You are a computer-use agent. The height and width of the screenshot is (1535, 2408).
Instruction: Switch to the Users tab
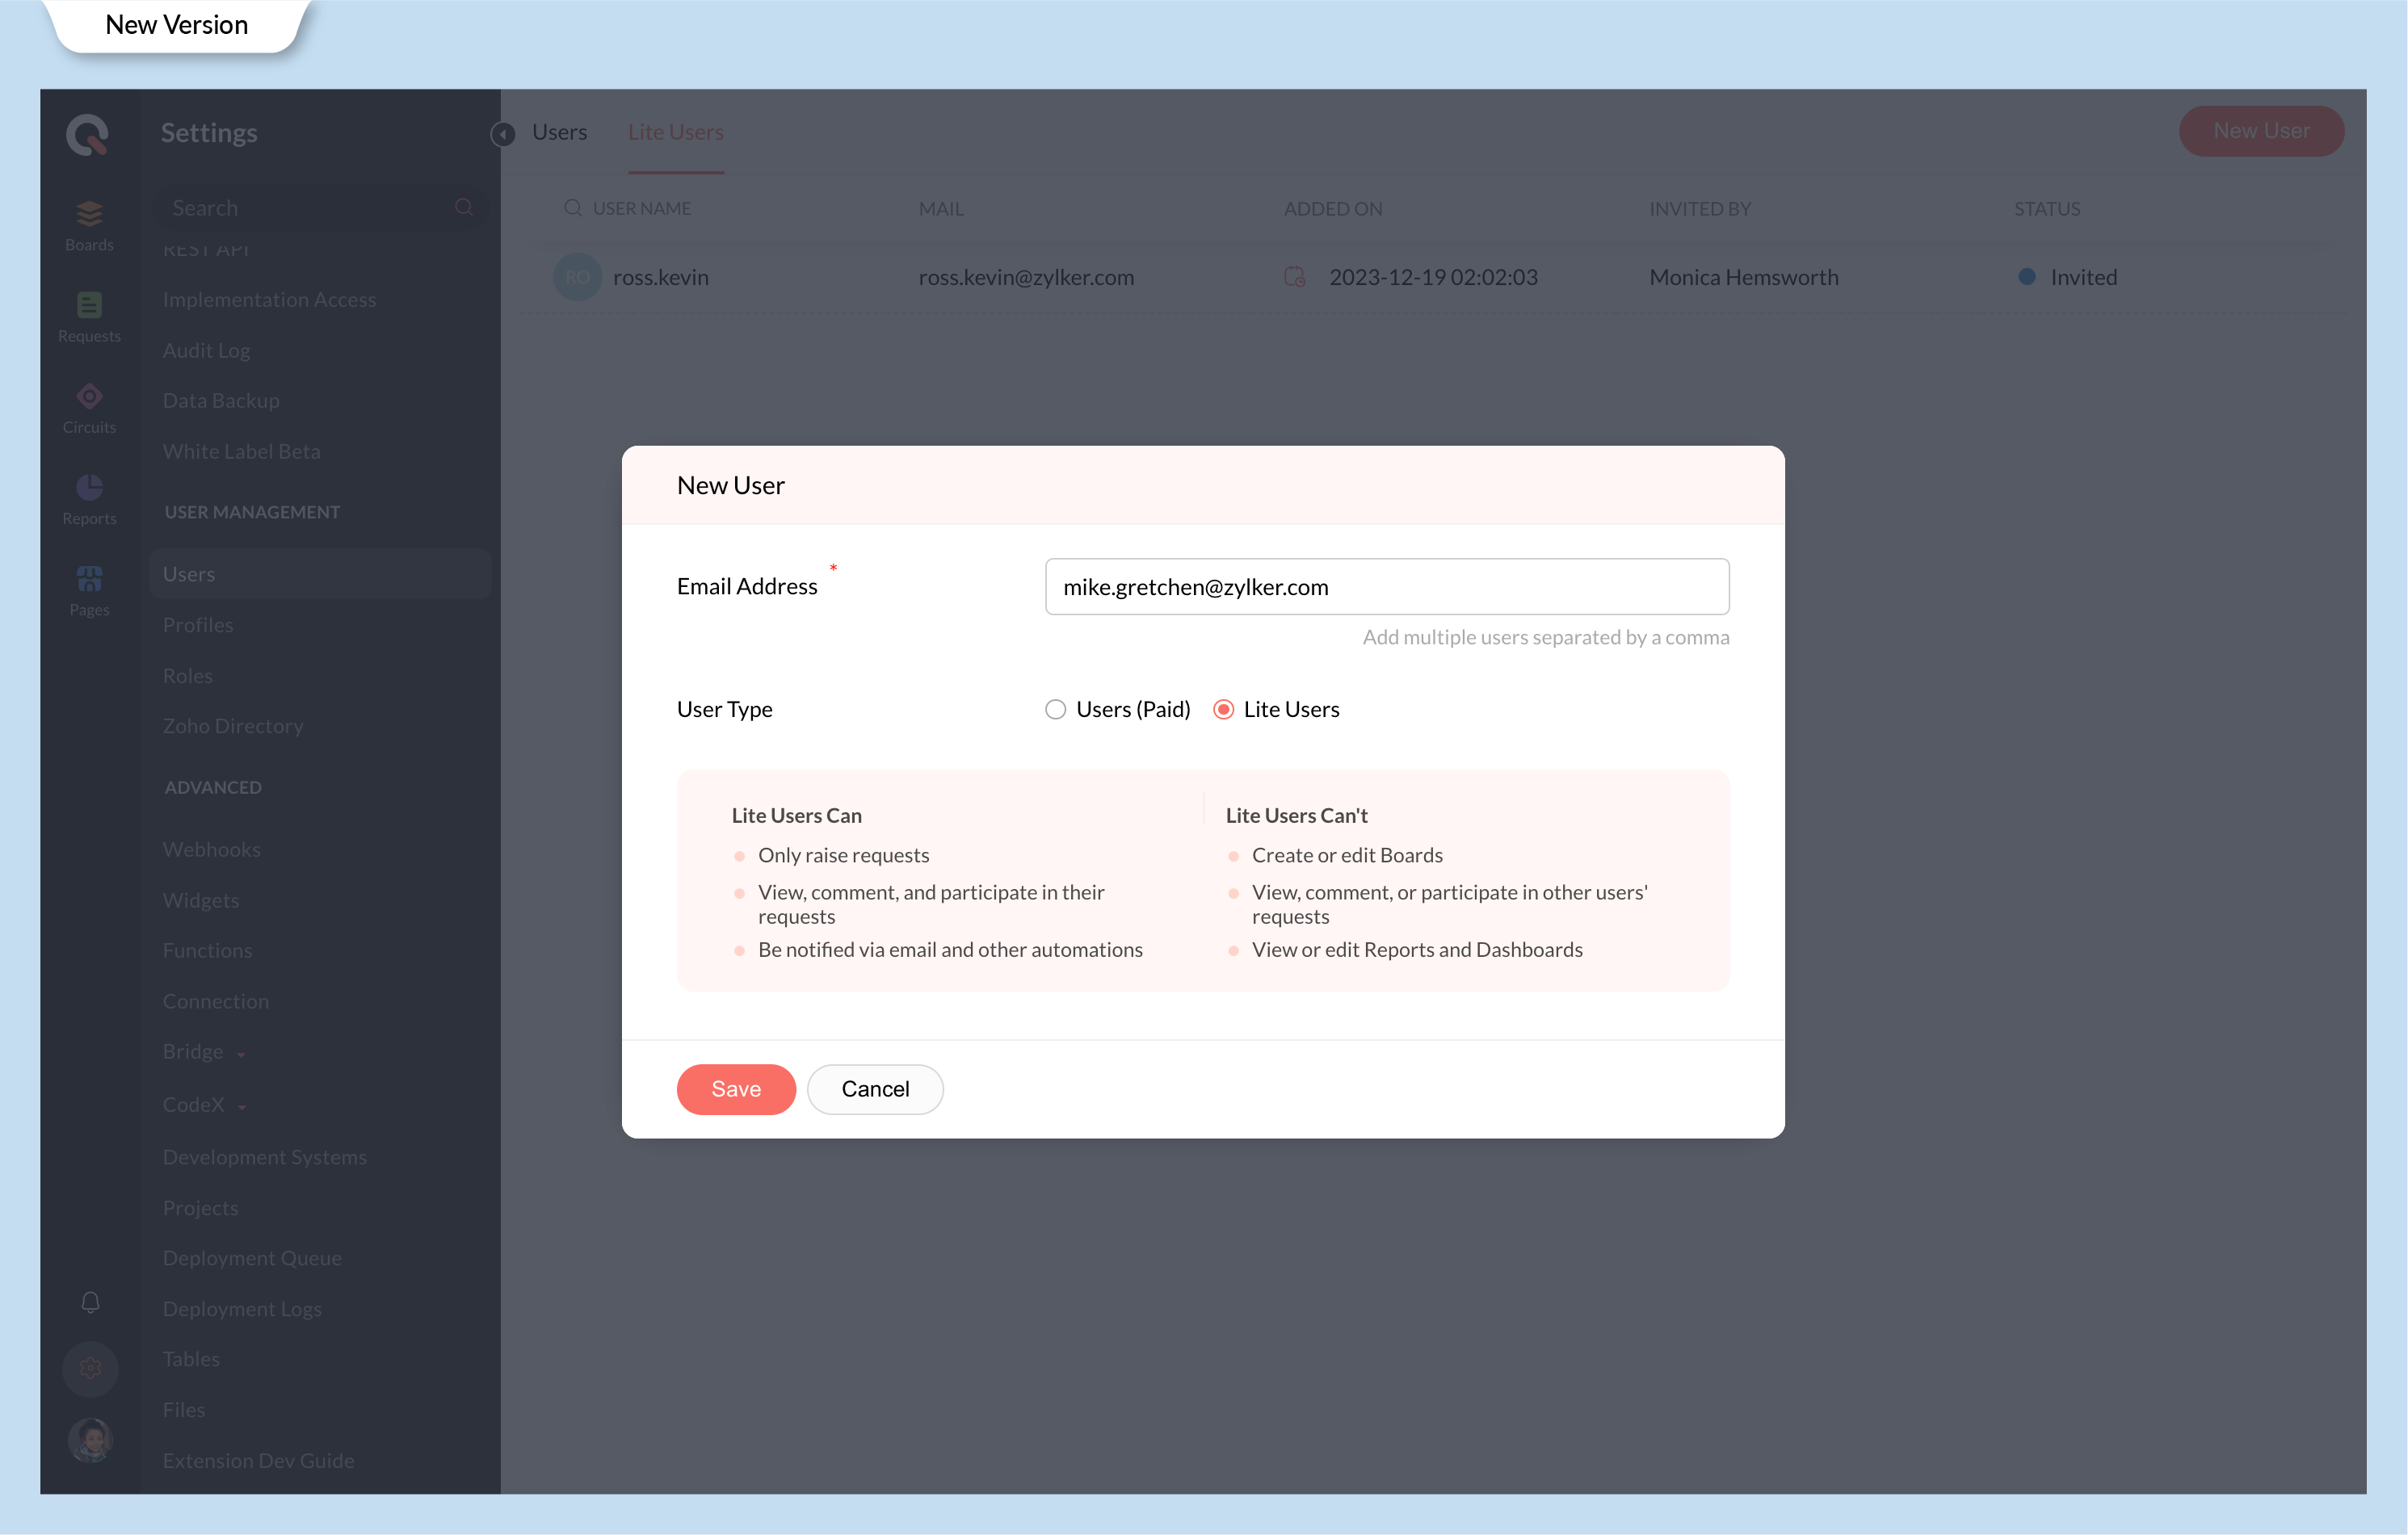coord(559,132)
